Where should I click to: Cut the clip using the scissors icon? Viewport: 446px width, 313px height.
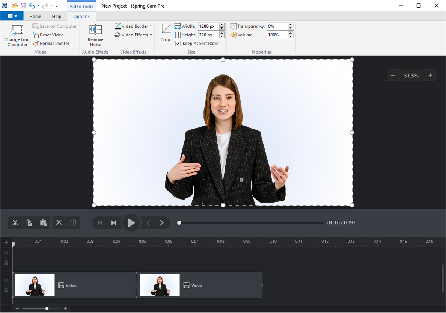[x=15, y=222]
